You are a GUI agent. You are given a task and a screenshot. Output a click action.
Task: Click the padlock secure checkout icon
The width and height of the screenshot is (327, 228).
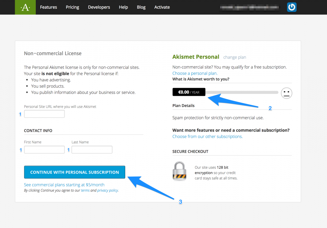[x=179, y=171]
